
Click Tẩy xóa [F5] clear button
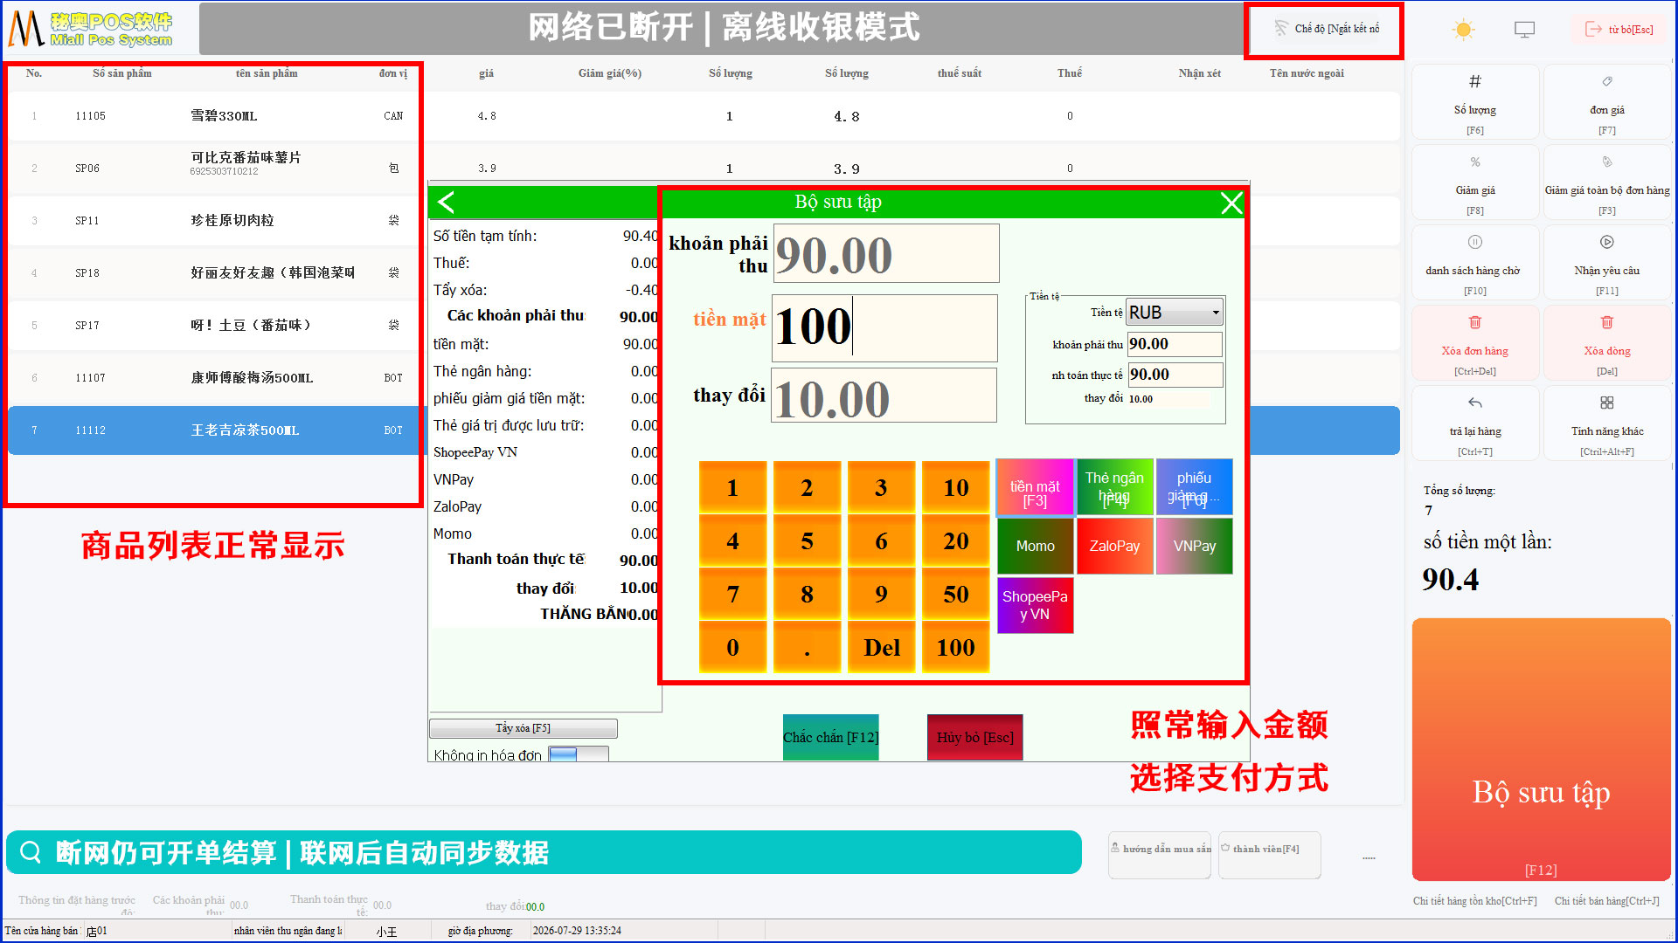[x=523, y=728]
